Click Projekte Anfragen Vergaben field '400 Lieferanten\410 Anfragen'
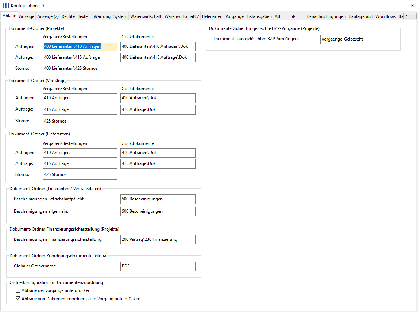418x312 pixels. [x=80, y=46]
